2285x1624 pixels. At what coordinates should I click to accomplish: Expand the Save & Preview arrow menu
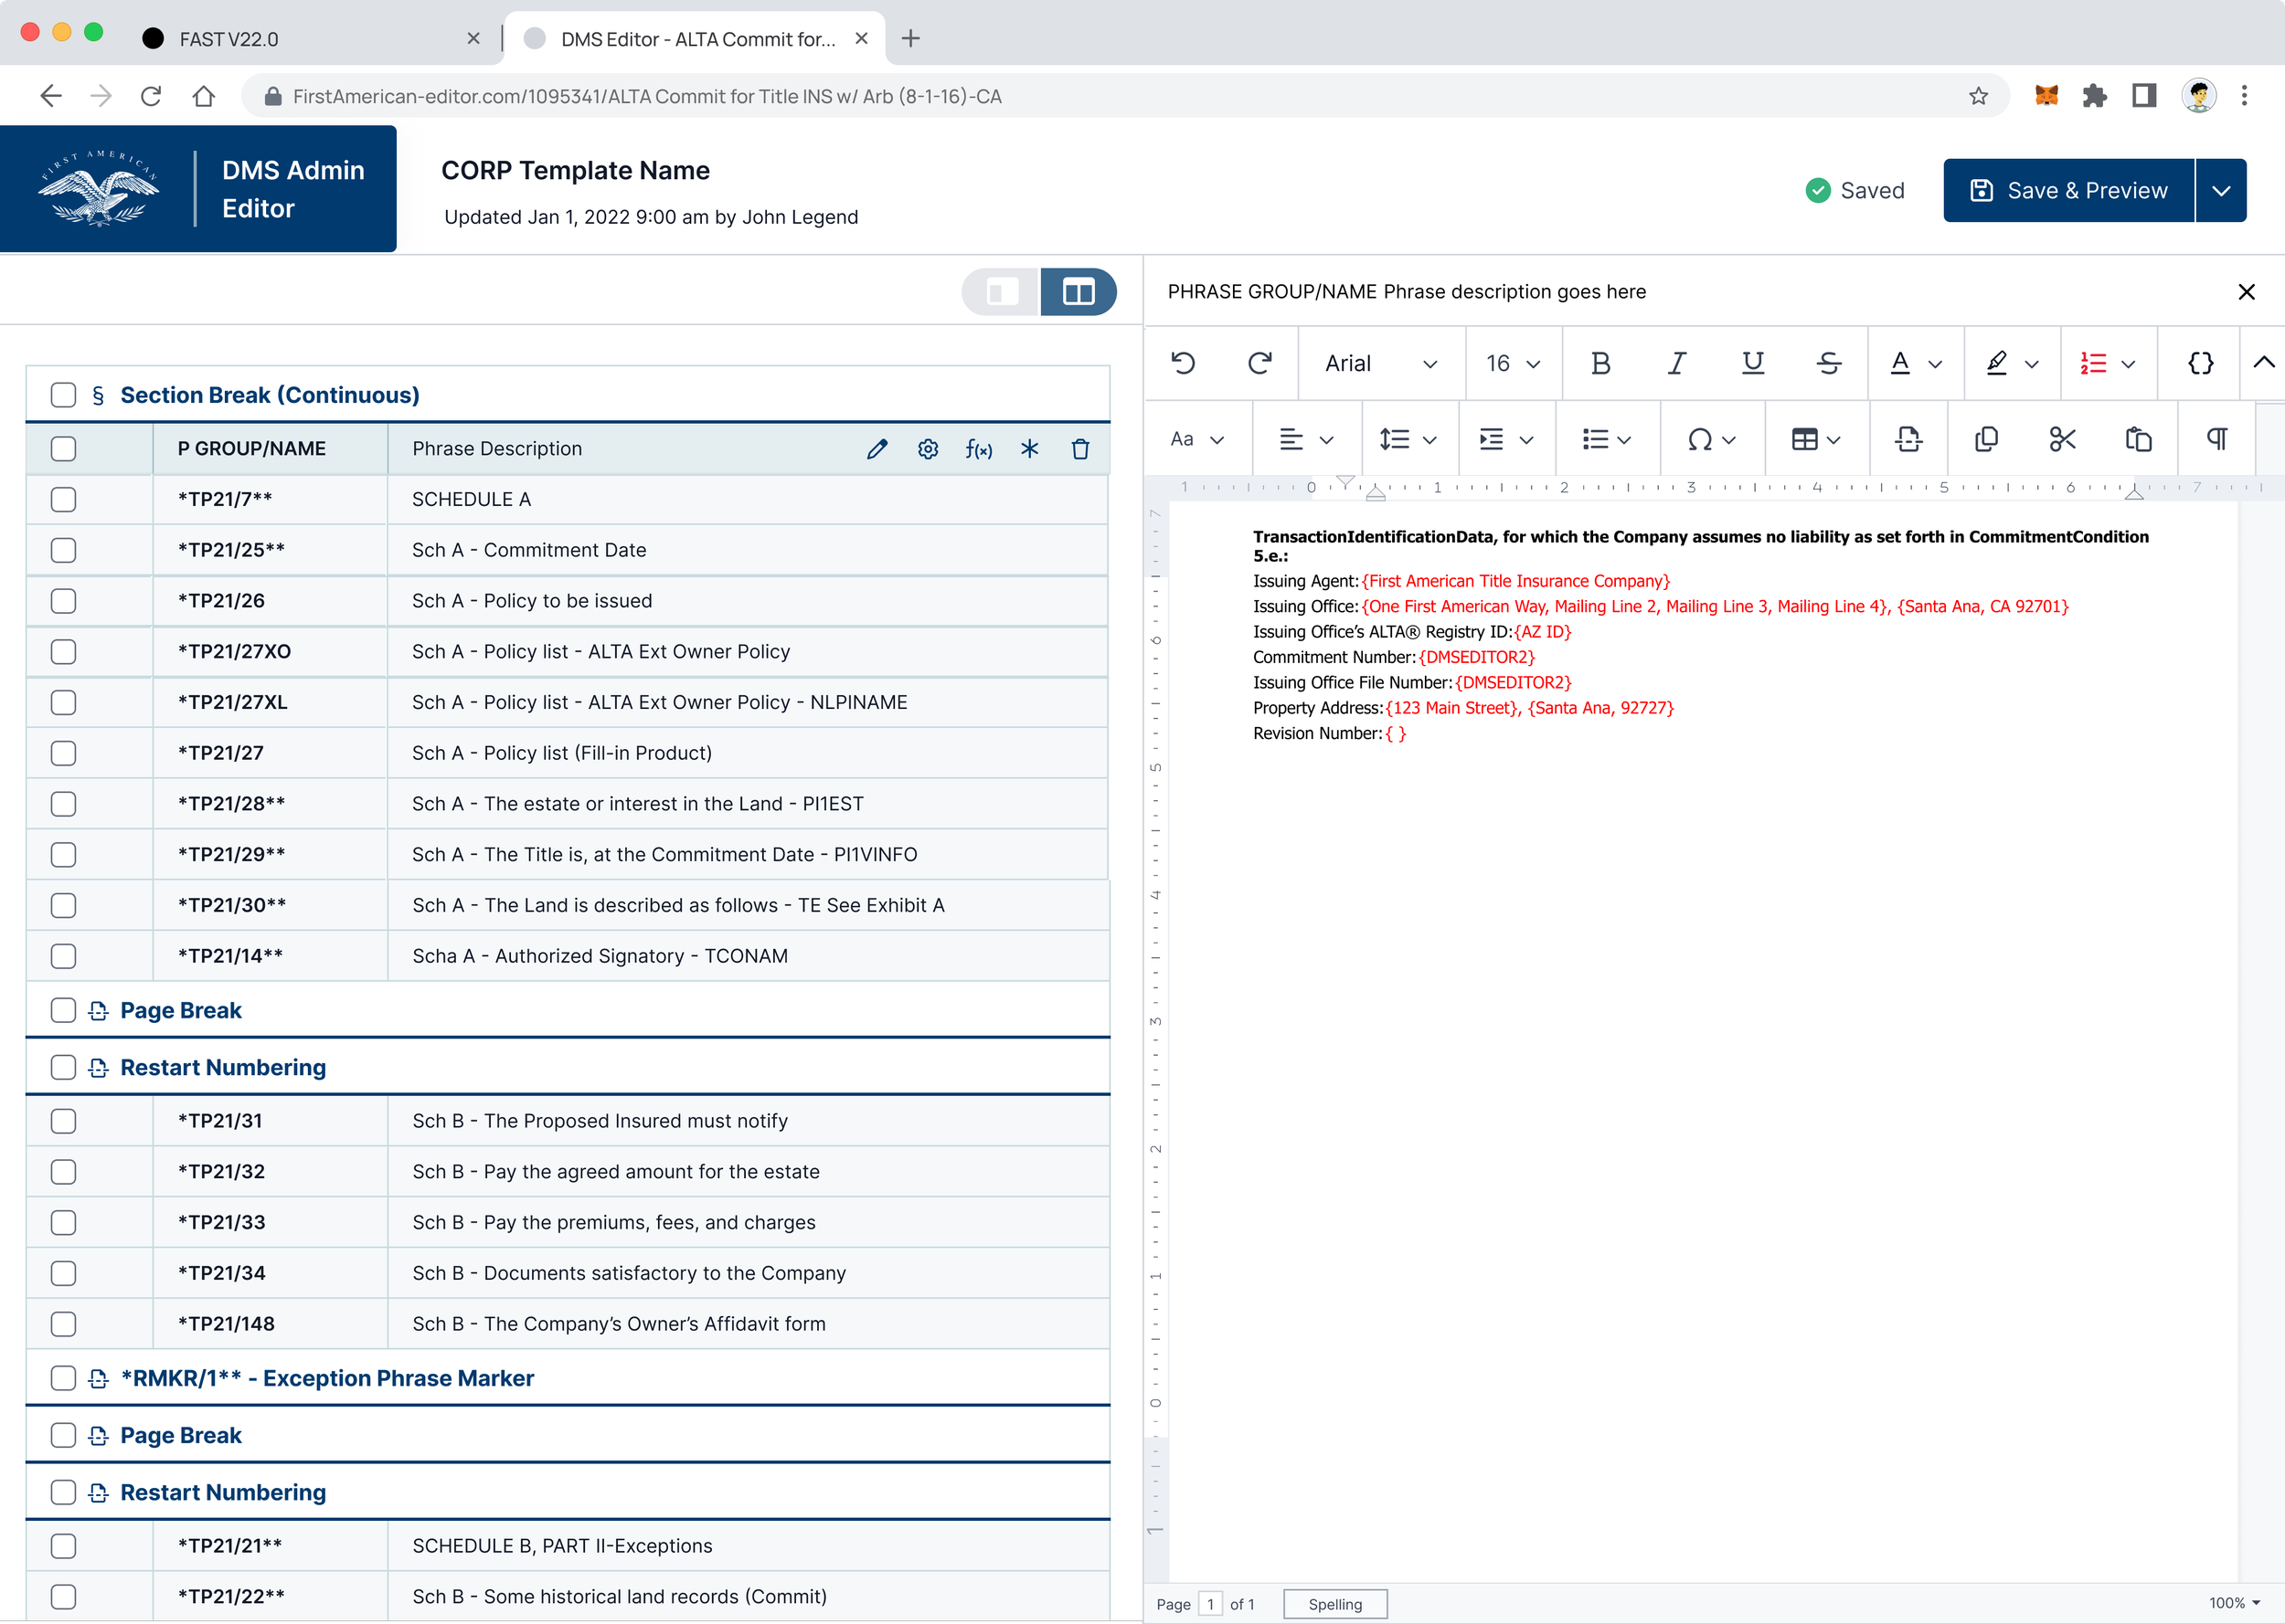[2220, 190]
